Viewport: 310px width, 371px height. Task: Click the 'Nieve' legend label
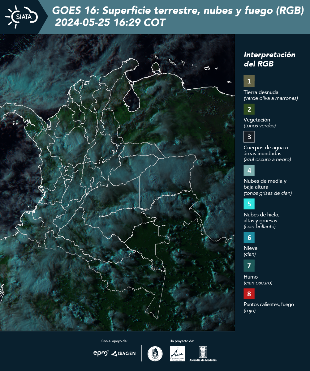coord(251,248)
